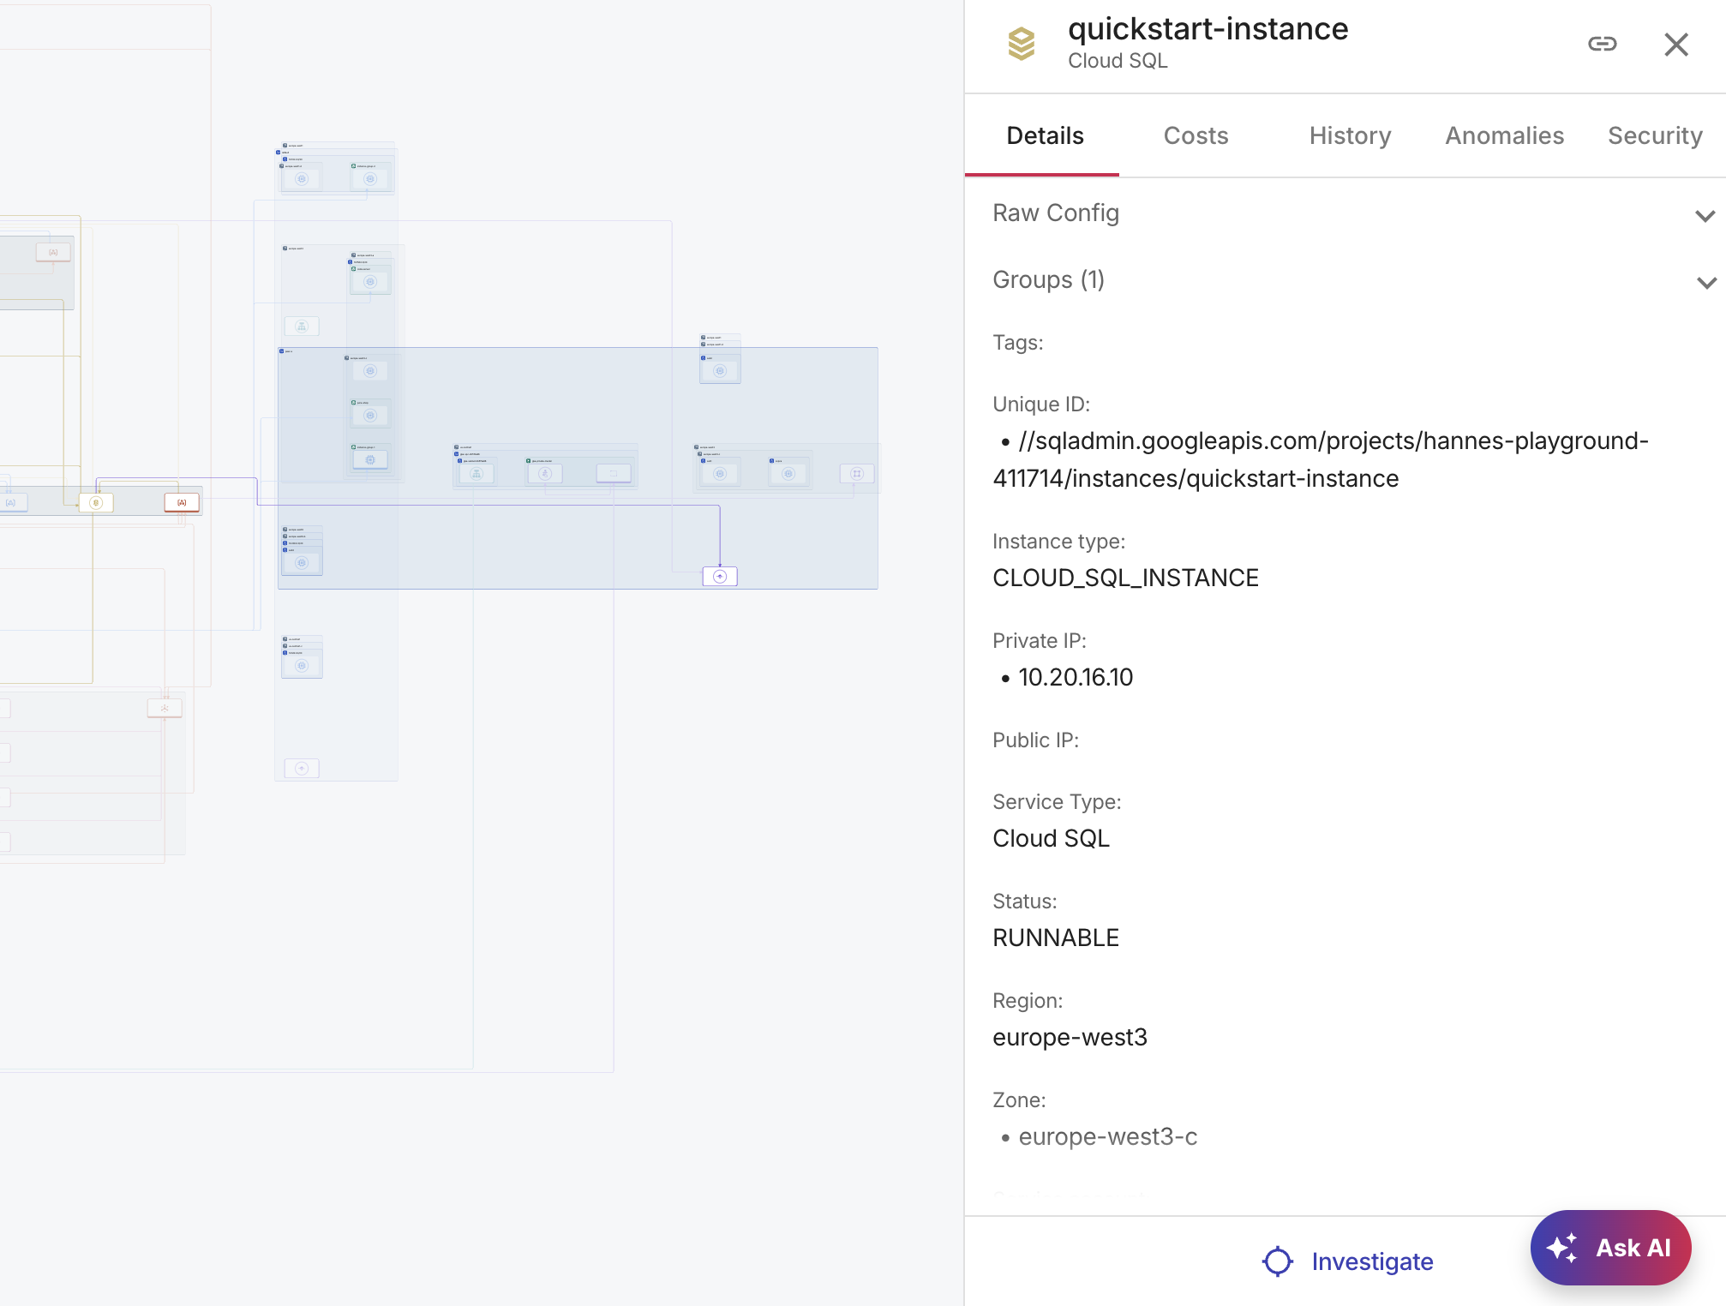
Task: Click the CLOUD_SQL_INSTANCE instance type value
Action: coord(1125,578)
